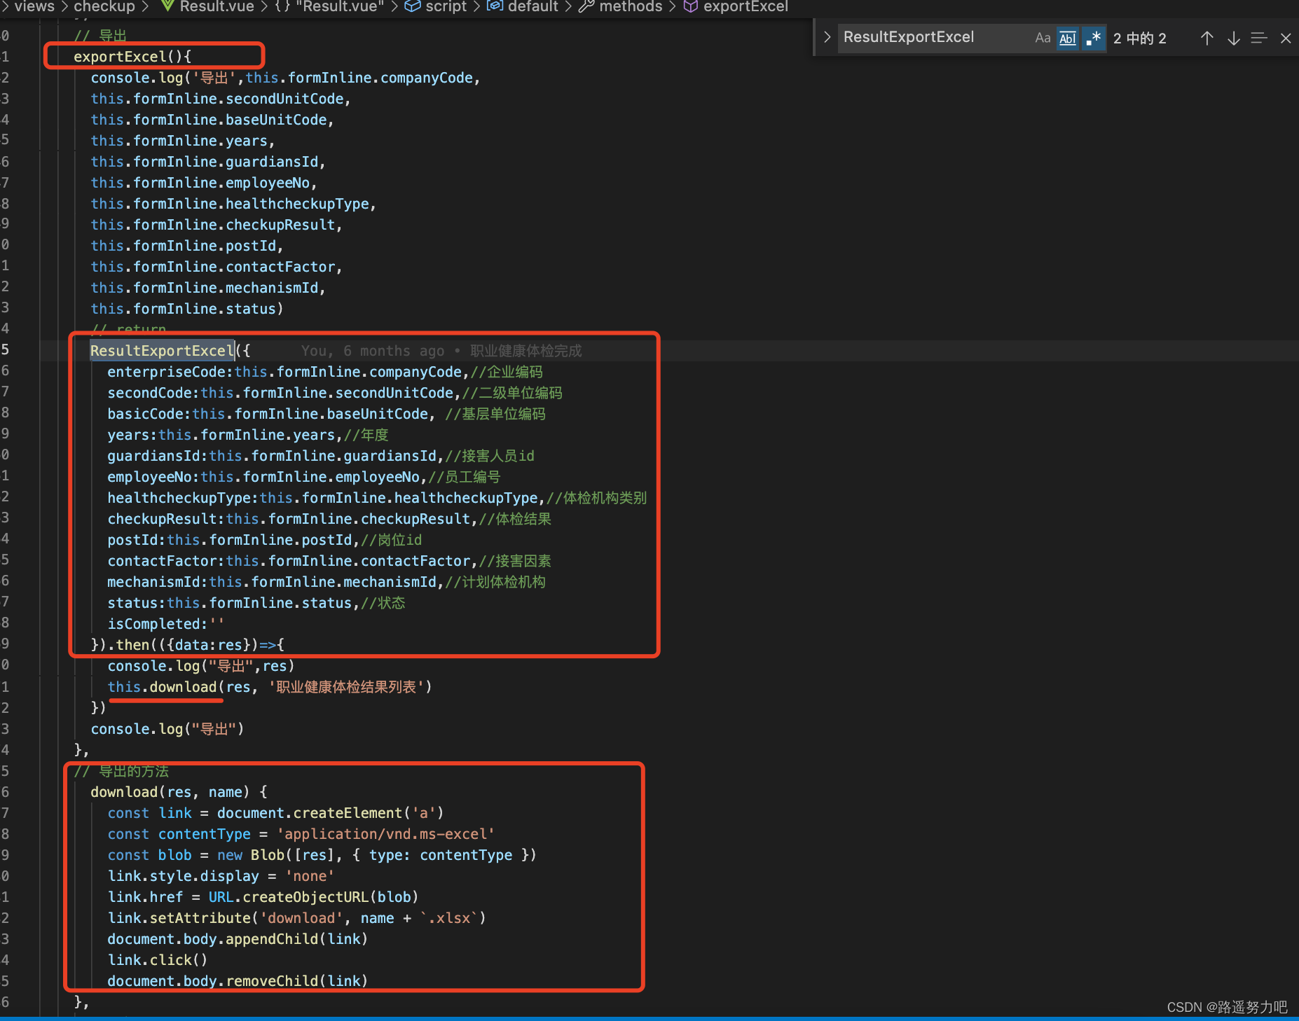Click the link.click() line
1299x1021 pixels.
point(158,960)
